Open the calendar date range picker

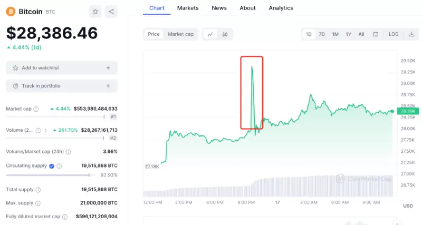(x=376, y=34)
